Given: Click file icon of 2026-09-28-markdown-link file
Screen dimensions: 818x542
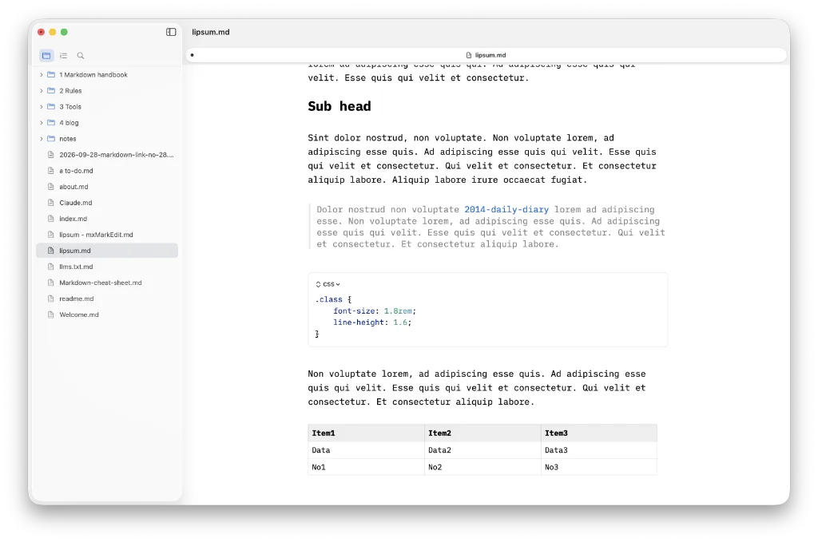Looking at the screenshot, I should [x=50, y=155].
